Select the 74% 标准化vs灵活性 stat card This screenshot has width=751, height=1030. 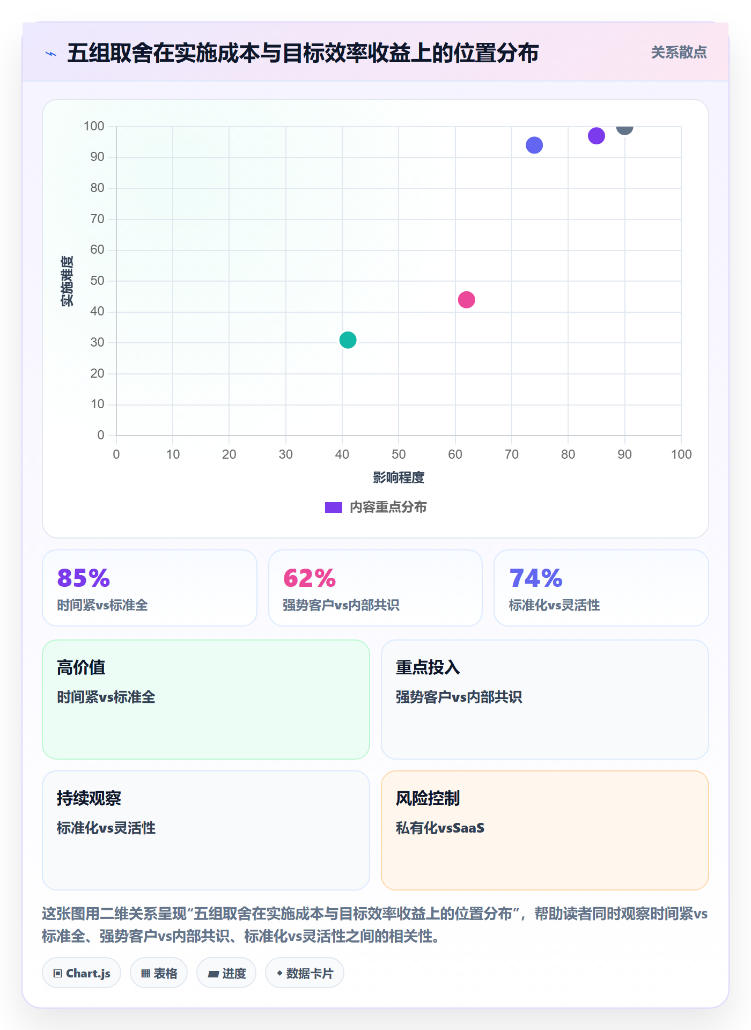click(601, 588)
